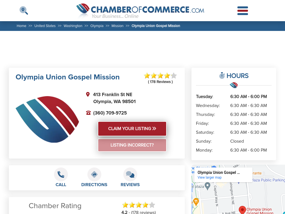Click the ( 178 Reviews ) count
The width and height of the screenshot is (285, 214).
[x=160, y=82]
